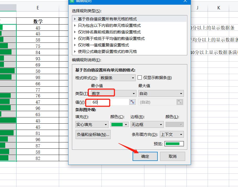Click the range picker icon beside value 60

point(132,102)
